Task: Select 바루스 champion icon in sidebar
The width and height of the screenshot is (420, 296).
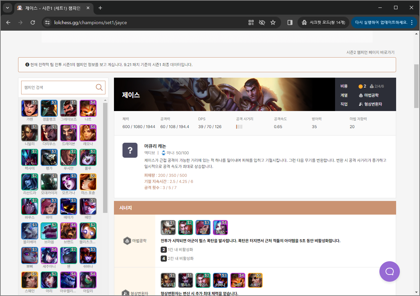Action: point(30,206)
